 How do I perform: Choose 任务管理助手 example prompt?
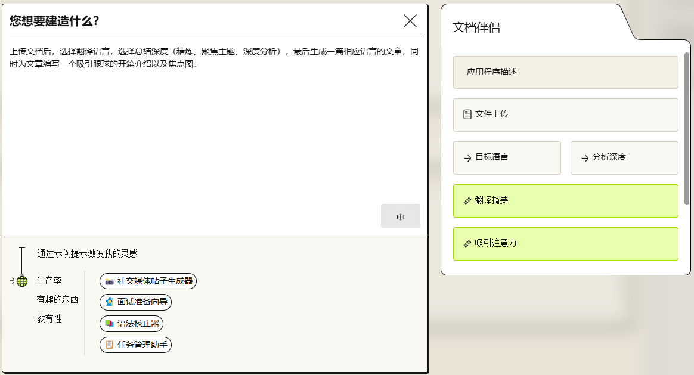point(135,345)
